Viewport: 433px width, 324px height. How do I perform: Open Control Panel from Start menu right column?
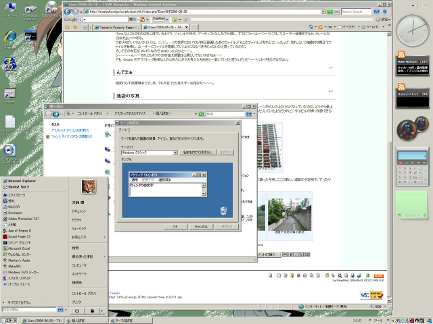[83, 293]
